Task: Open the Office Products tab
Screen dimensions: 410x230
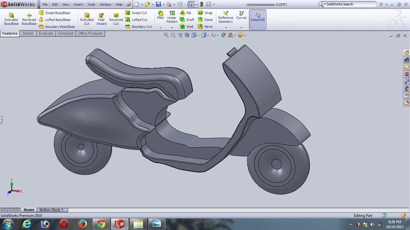Action: [x=90, y=33]
